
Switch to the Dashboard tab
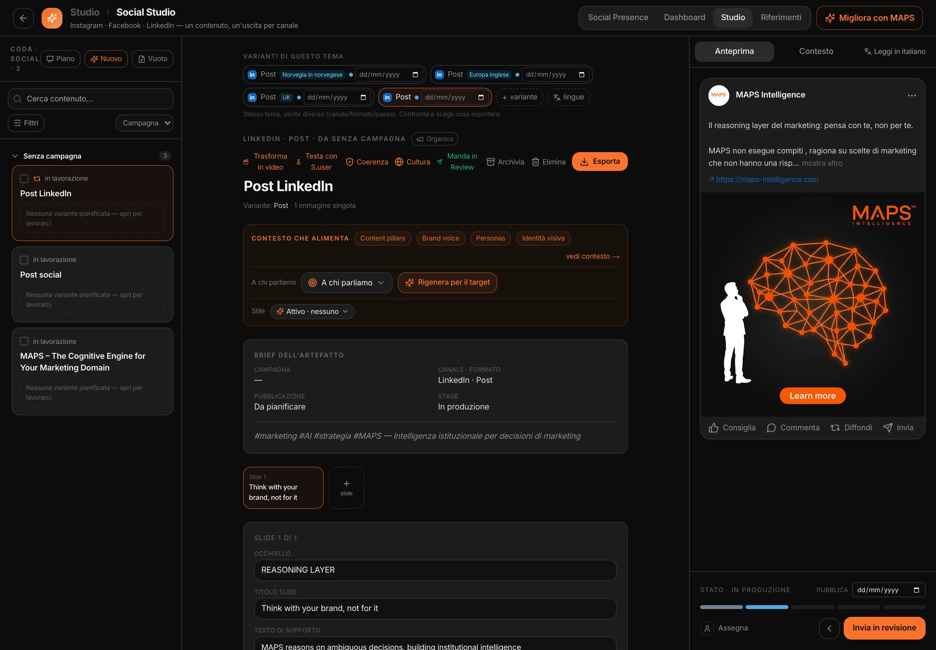[684, 18]
